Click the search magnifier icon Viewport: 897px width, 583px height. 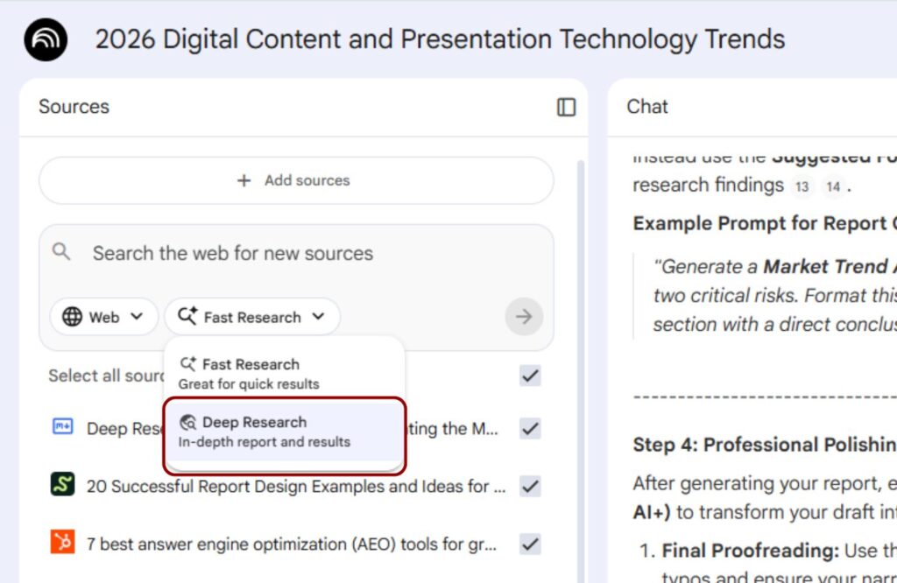tap(61, 253)
